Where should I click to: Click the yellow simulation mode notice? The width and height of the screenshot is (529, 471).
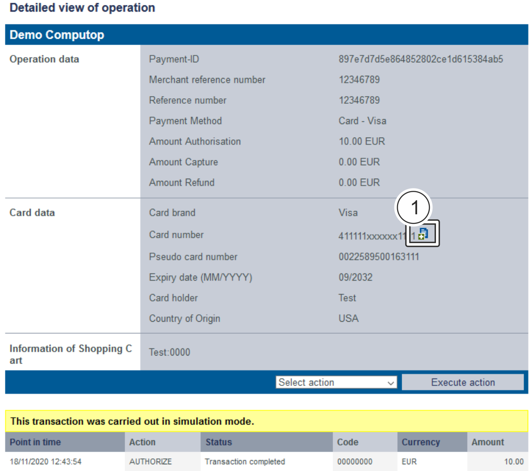pyautogui.click(x=266, y=421)
